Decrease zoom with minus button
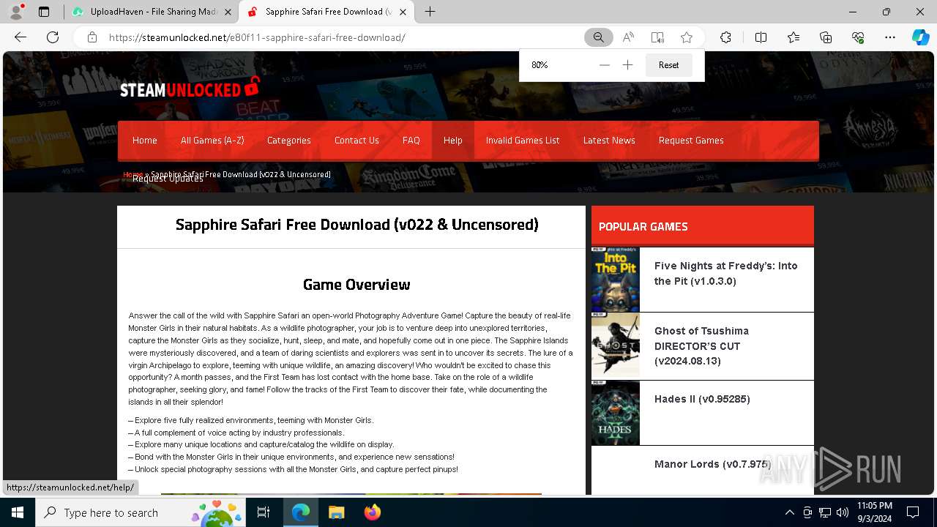 (604, 65)
